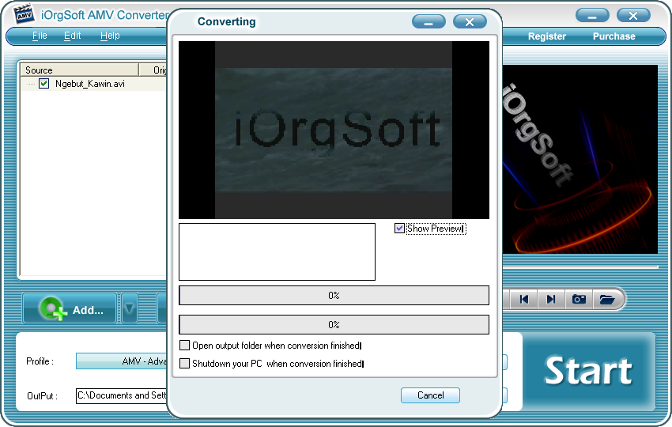
Task: Click the iOrgSoft conversion preview video
Action: point(334,130)
